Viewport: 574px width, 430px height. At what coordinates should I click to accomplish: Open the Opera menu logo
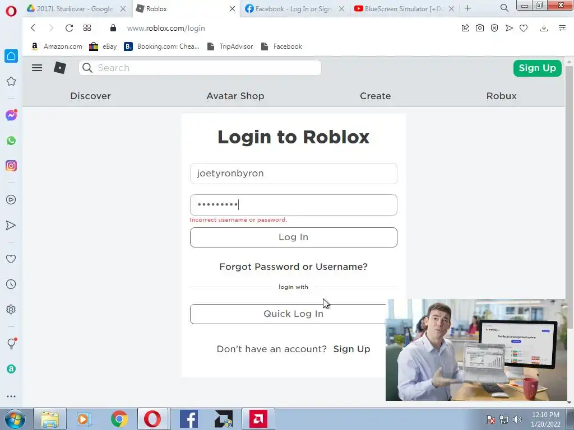coord(11,11)
